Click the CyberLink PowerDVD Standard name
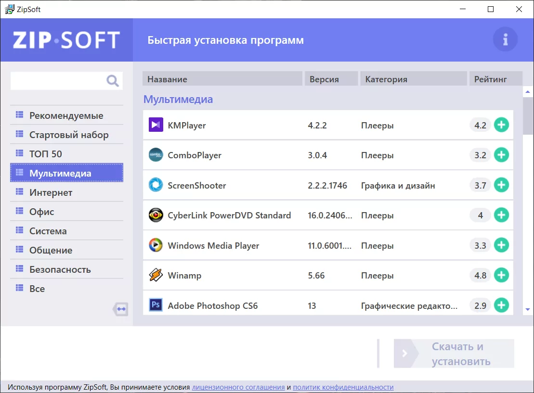The width and height of the screenshot is (534, 393). 229,216
